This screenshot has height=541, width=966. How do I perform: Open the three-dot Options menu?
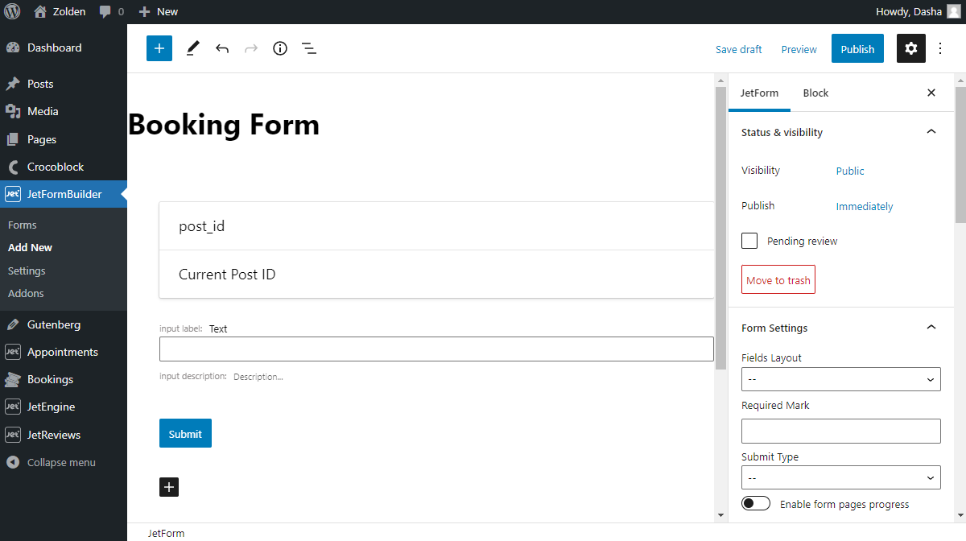(940, 48)
